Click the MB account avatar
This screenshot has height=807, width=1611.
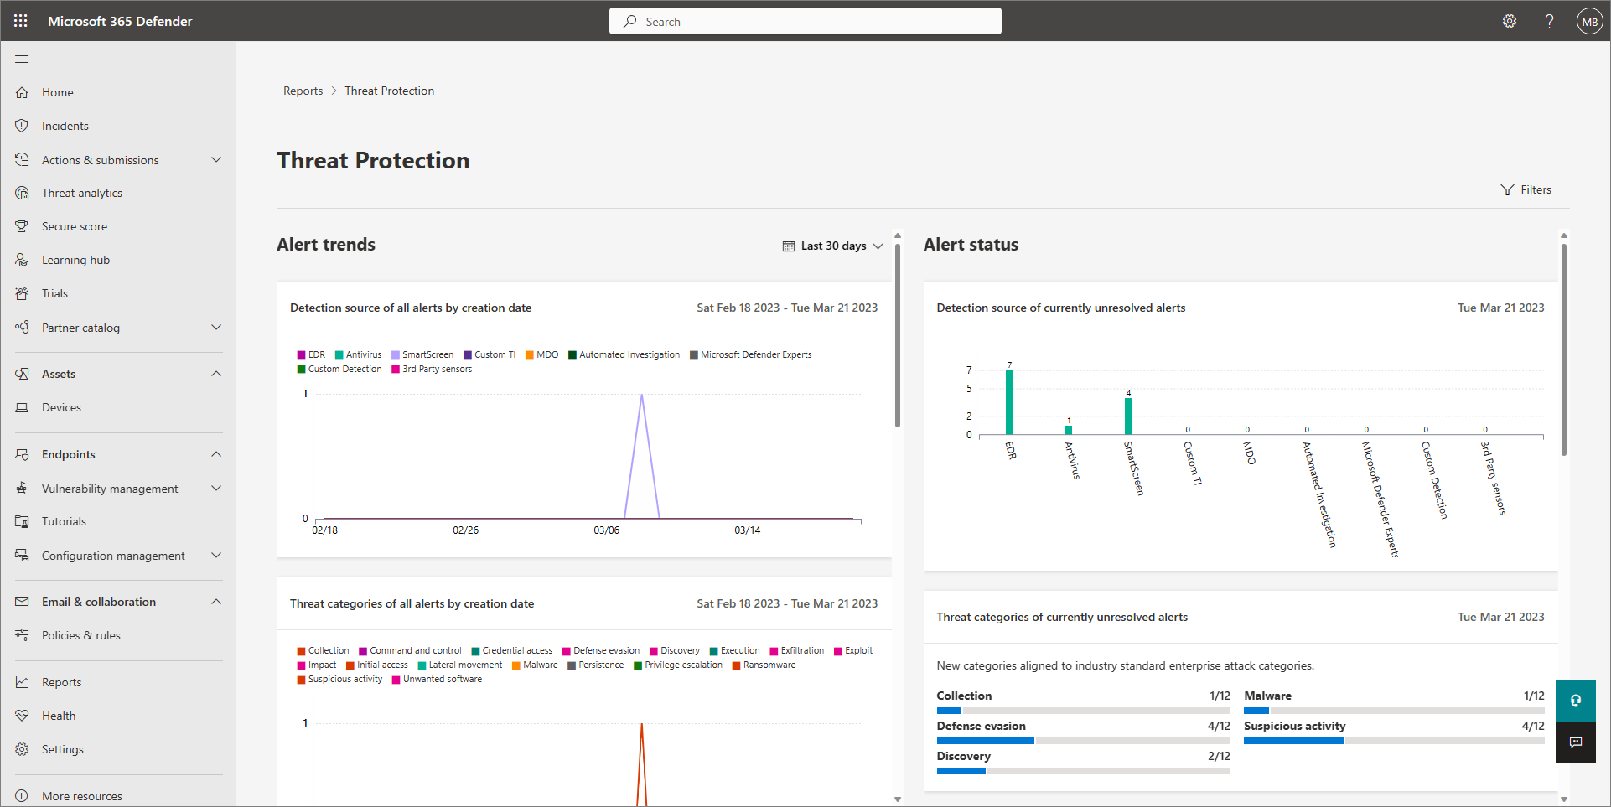pyautogui.click(x=1589, y=22)
